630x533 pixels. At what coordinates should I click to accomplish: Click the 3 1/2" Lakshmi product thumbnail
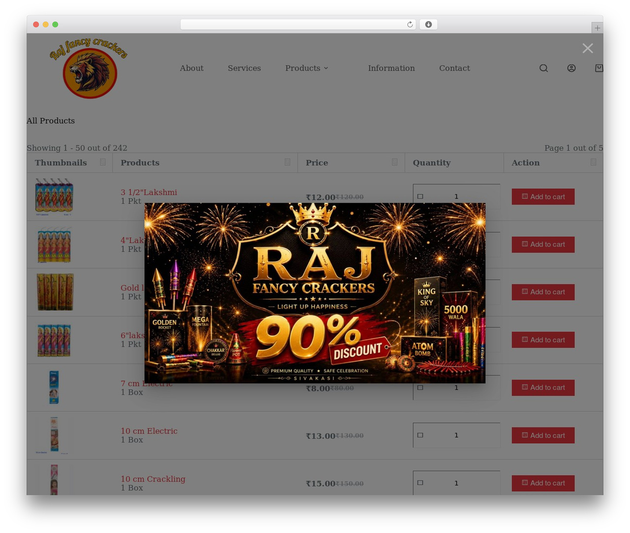pos(54,197)
